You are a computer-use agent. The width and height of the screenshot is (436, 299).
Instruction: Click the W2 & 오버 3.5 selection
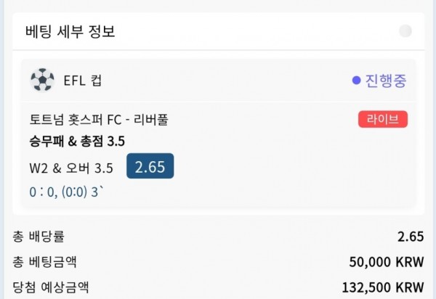[71, 168]
